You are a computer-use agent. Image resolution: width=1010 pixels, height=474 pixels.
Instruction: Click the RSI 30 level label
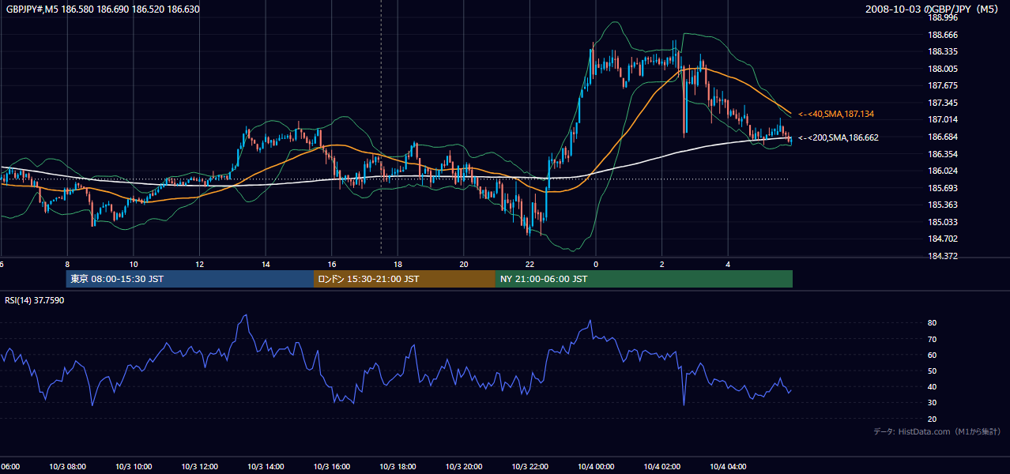[x=932, y=402]
